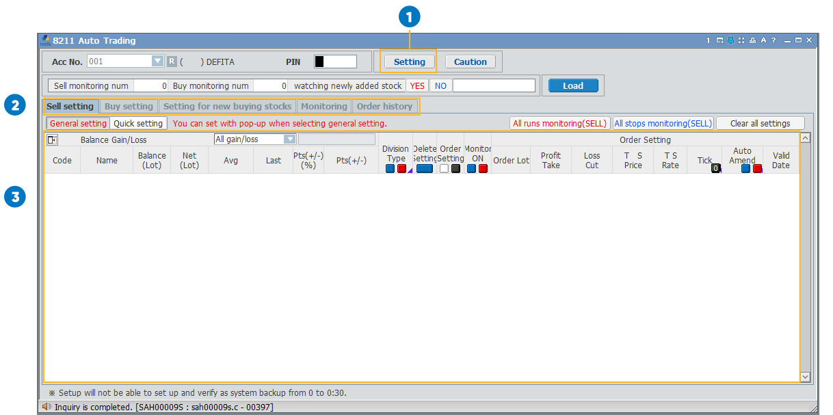
Task: Click the red square under Monitor ON
Action: (x=483, y=169)
